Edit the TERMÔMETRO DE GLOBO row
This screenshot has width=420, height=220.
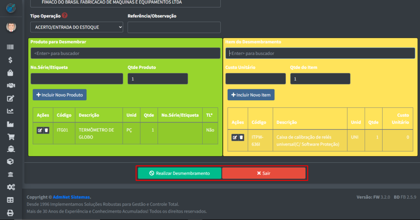tap(40, 130)
